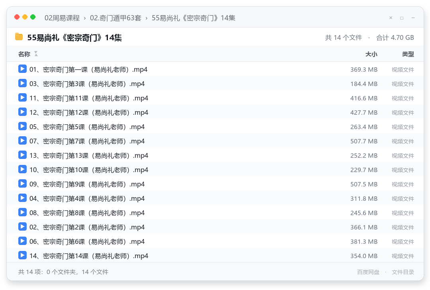The width and height of the screenshot is (430, 290).
Task: Click size value 229.7 MB
Action: [364, 170]
